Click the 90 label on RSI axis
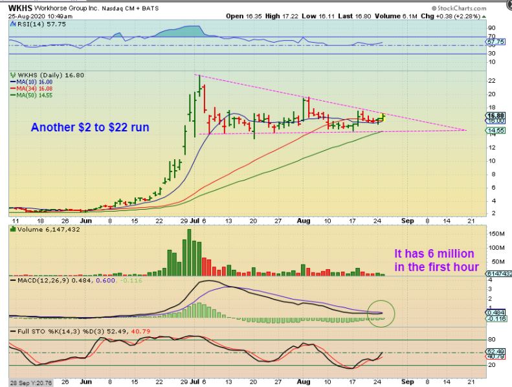 (491, 28)
